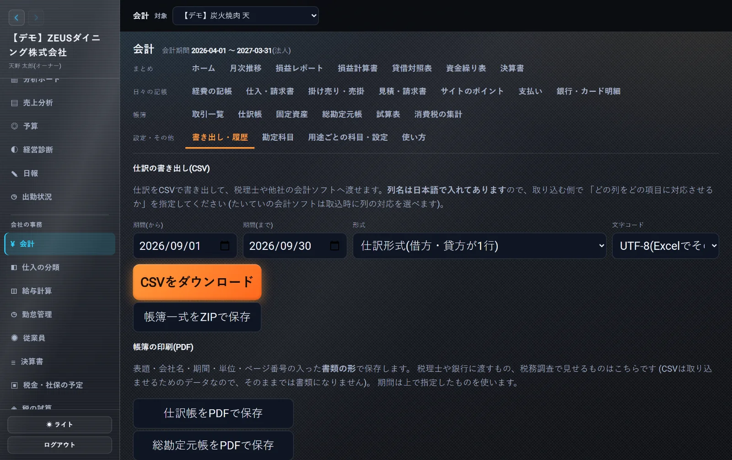Open 使い方 tab

pos(414,137)
